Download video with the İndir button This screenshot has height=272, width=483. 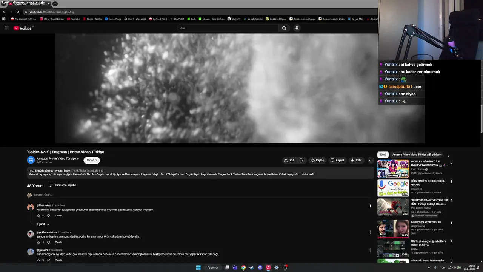(356, 160)
